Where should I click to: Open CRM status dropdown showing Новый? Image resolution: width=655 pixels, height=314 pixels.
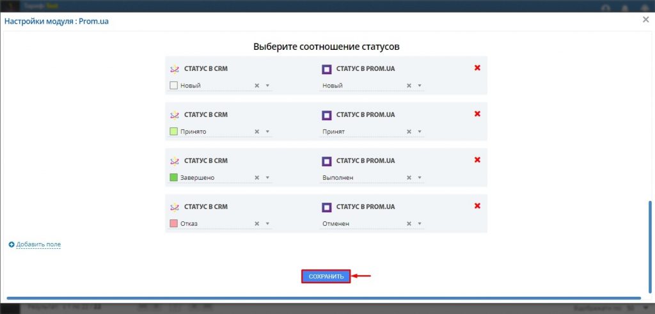[267, 86]
